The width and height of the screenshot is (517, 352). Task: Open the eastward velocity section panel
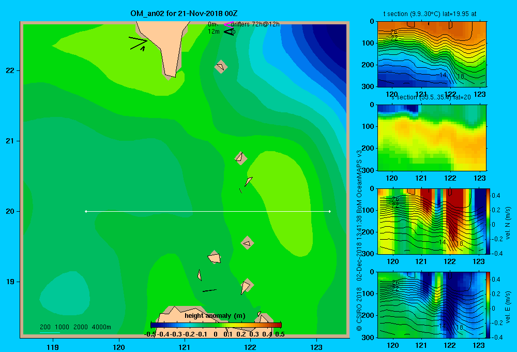(431, 305)
